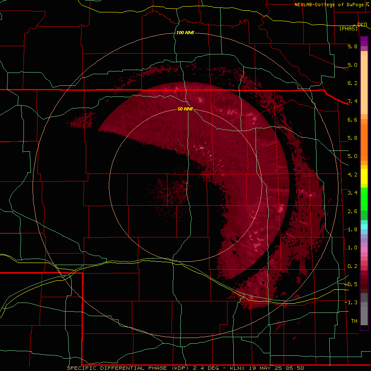The height and width of the screenshot is (371, 371).
Task: Select the gray bottom segment of the color bar
Action: pos(364,317)
